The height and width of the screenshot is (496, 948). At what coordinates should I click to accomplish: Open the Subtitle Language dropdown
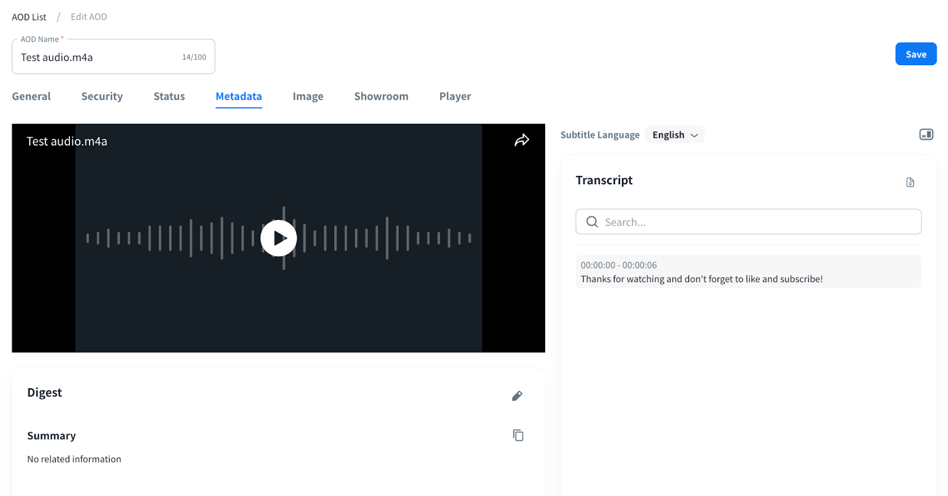pyautogui.click(x=675, y=135)
